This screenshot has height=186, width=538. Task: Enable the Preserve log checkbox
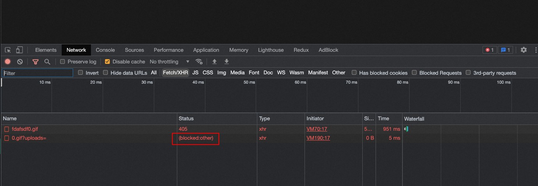click(62, 61)
